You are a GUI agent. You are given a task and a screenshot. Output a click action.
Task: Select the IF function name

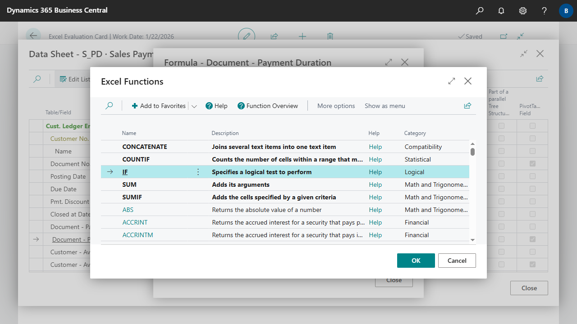click(125, 172)
